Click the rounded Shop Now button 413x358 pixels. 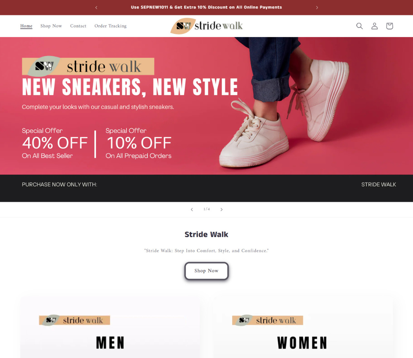click(x=206, y=271)
